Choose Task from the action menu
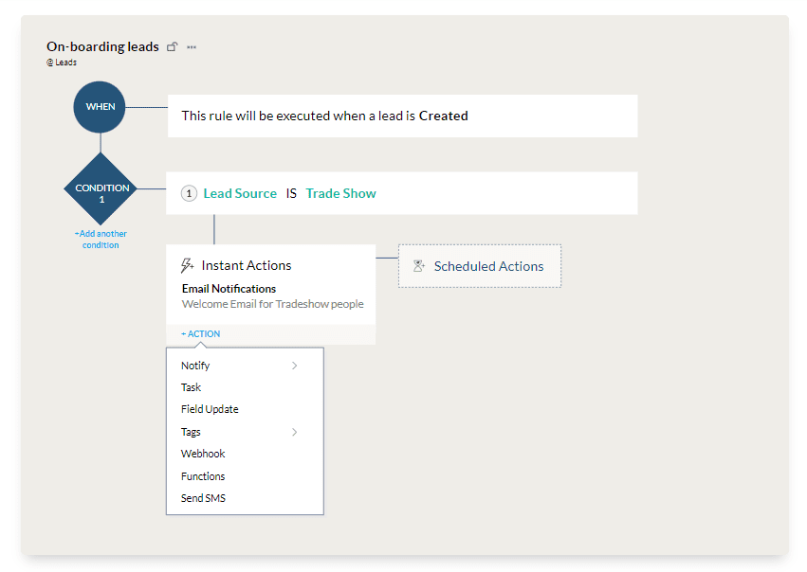Viewport: 807px width, 572px height. (191, 387)
